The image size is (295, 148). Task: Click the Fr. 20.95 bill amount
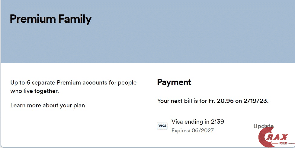coord(221,101)
